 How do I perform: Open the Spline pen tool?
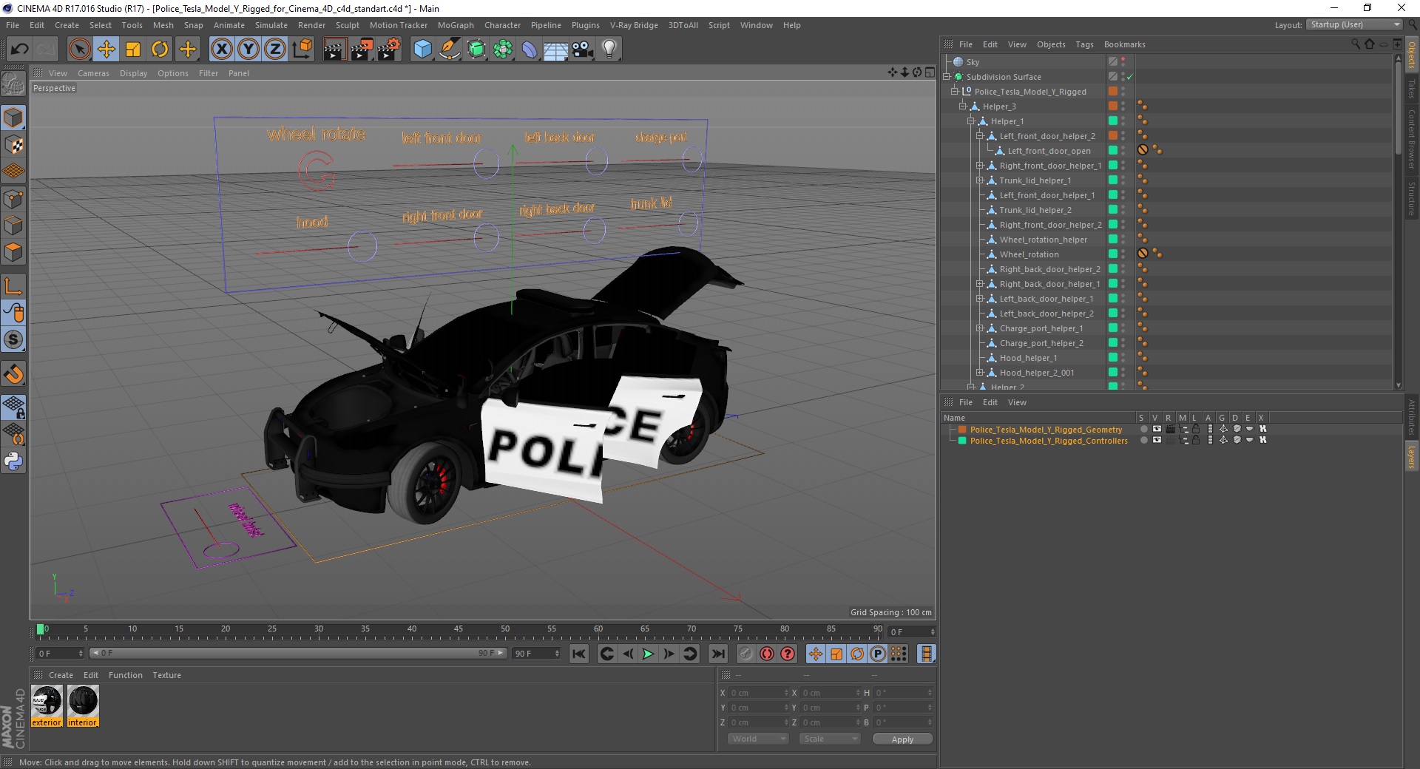click(x=450, y=50)
